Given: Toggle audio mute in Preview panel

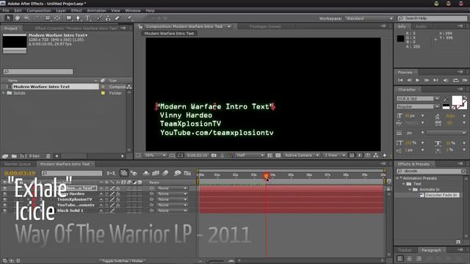Looking at the screenshot, I should tap(446, 80).
